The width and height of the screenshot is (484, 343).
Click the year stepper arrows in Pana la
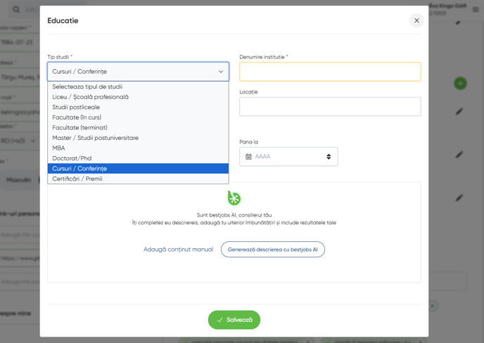pyautogui.click(x=329, y=157)
